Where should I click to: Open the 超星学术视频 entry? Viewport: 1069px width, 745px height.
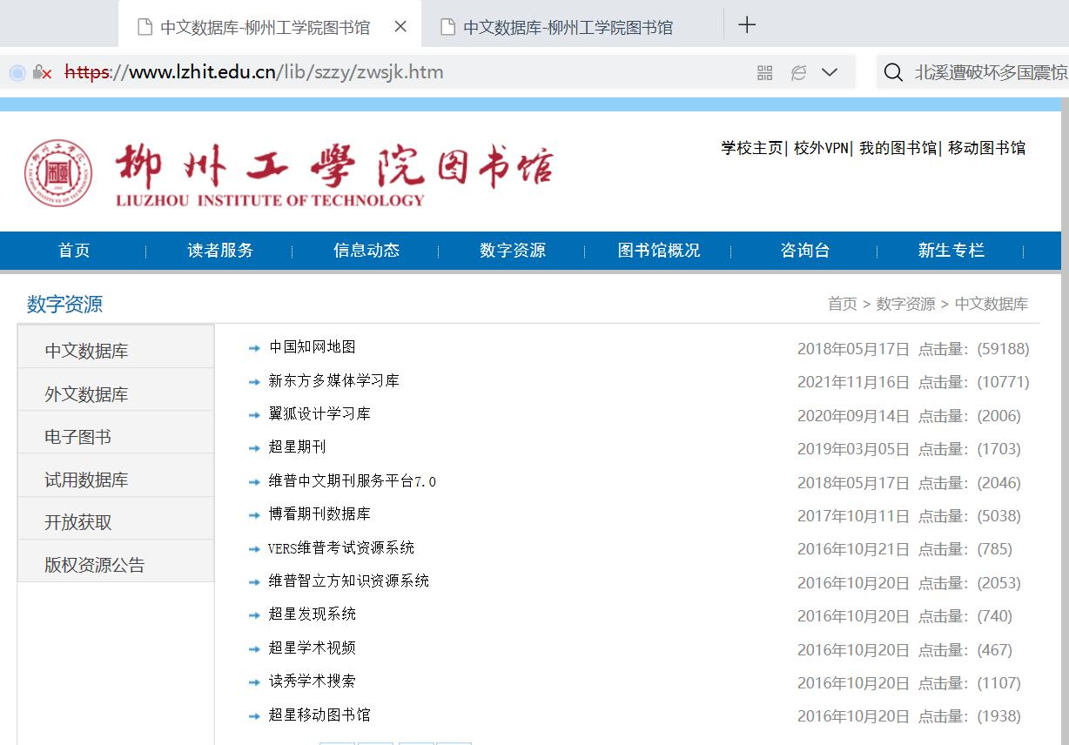click(313, 648)
